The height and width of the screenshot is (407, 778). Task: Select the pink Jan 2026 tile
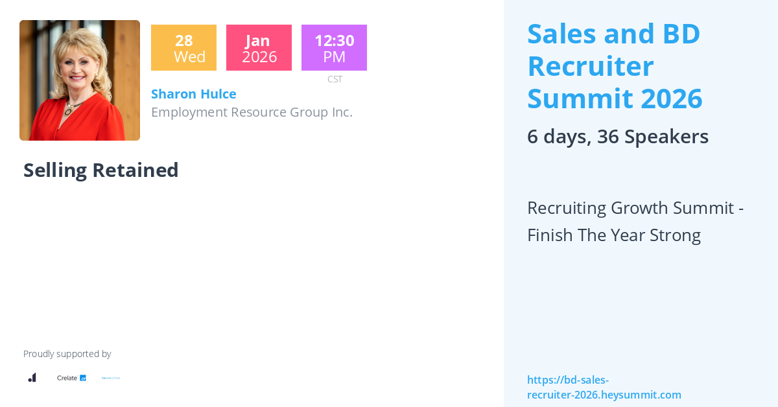pyautogui.click(x=259, y=48)
